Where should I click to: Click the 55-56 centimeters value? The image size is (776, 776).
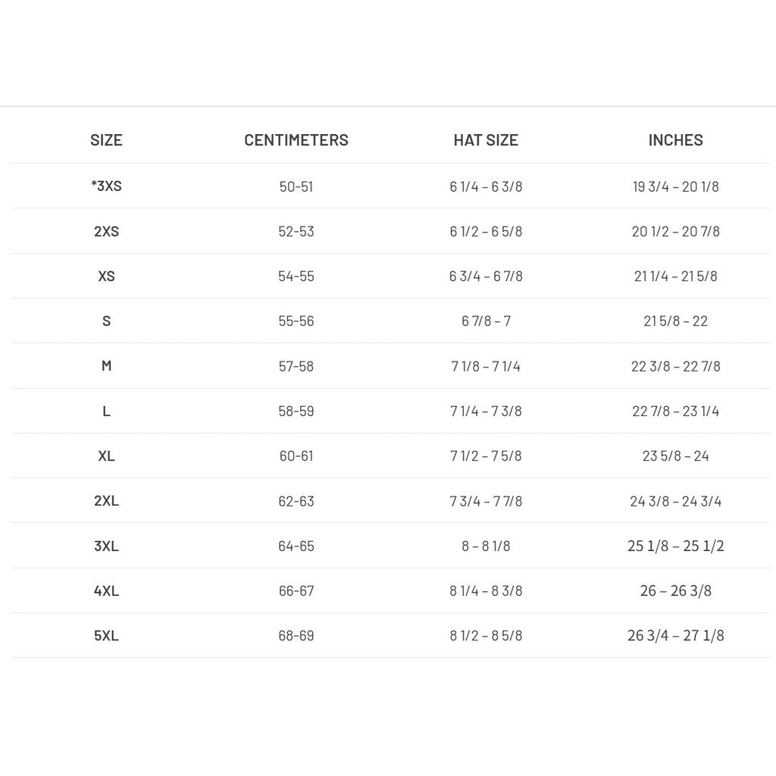(296, 321)
